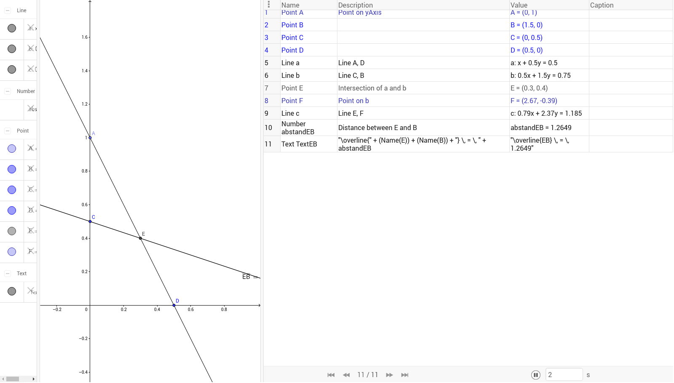Select point A on the graph

(90, 138)
